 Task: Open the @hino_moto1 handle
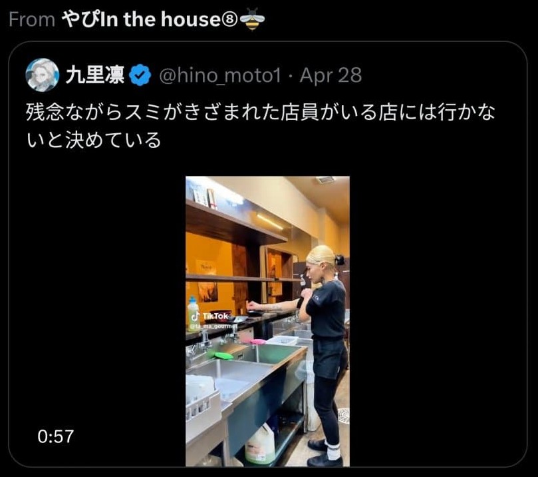coord(220,75)
